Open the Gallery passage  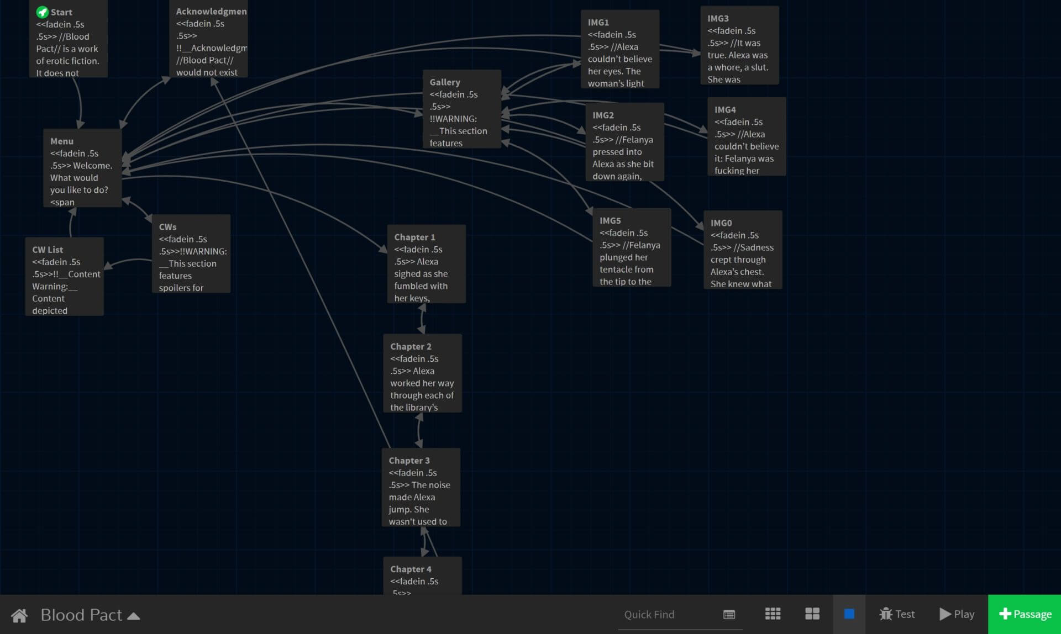point(462,109)
